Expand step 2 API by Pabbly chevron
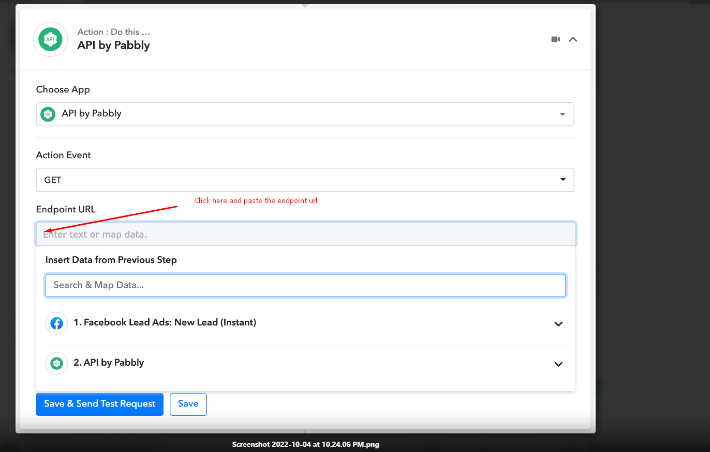 tap(558, 364)
